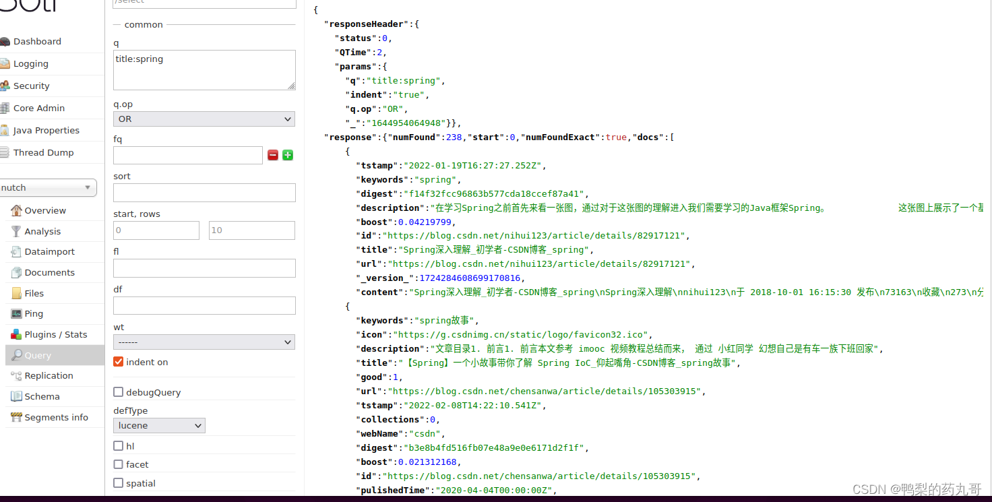
Task: Click the Overview house icon
Action: coord(16,210)
